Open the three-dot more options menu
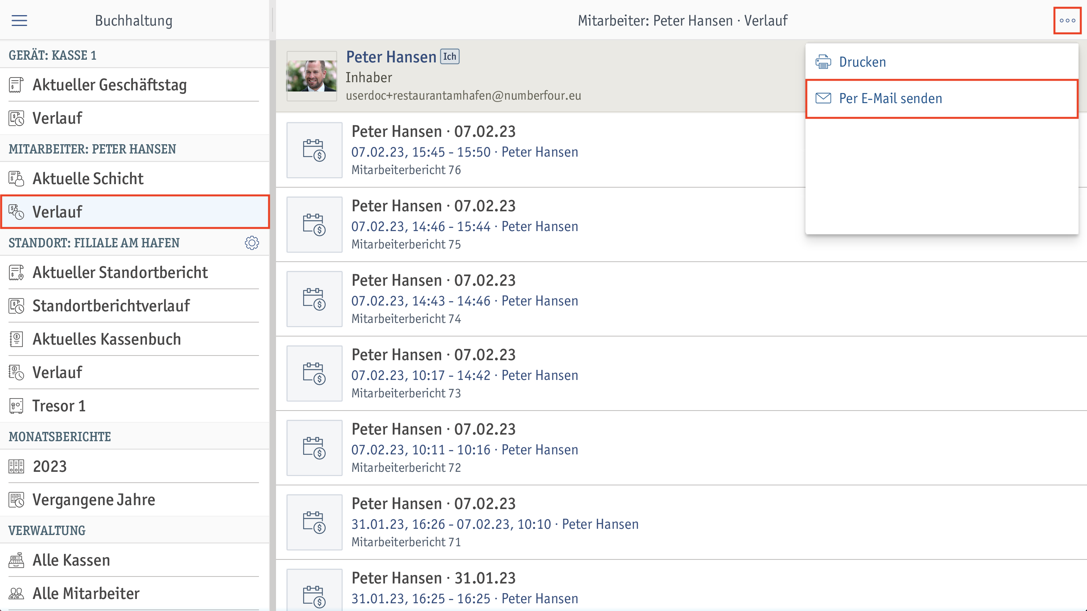This screenshot has width=1087, height=611. (1067, 20)
